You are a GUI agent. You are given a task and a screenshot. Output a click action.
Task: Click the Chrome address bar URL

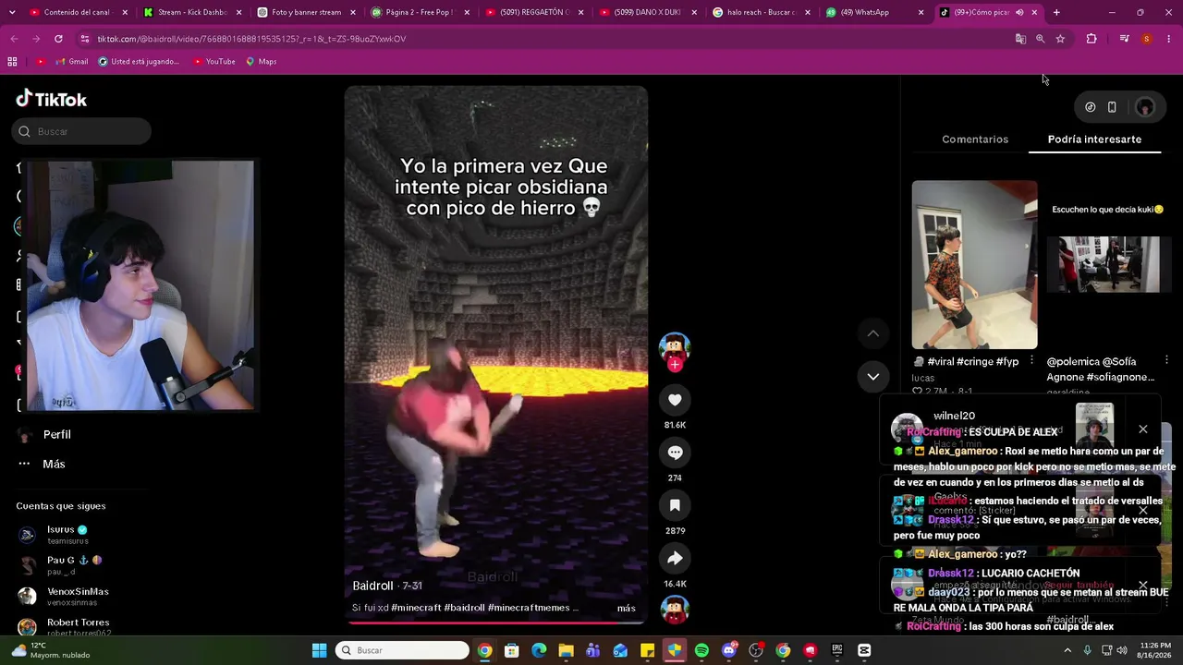251,39
